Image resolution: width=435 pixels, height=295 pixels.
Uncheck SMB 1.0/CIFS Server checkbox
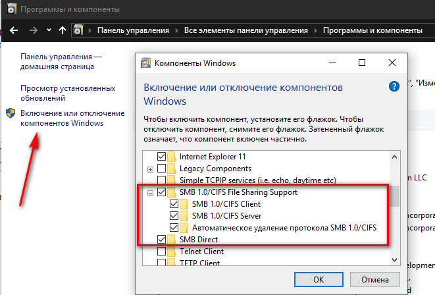click(174, 215)
